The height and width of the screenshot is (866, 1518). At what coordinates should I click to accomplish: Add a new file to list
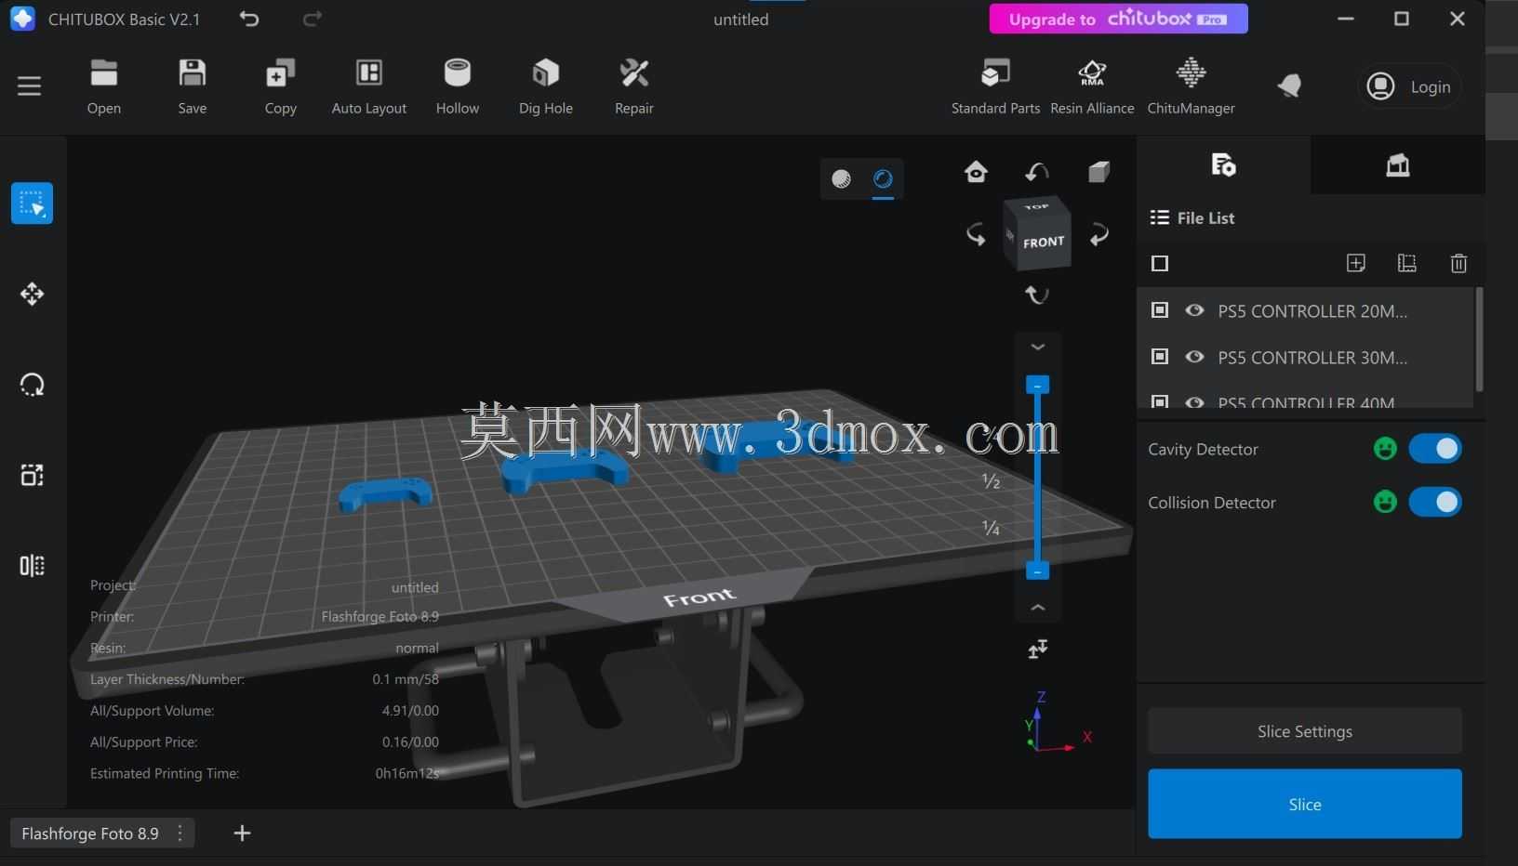[x=1356, y=264]
